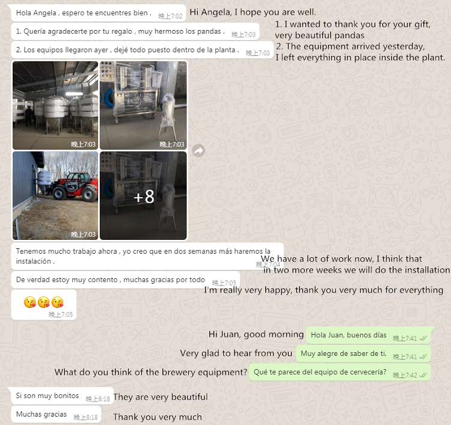Image resolution: width=451 pixels, height=425 pixels.
Task: Click the third kissing face emoji
Action: (58, 302)
